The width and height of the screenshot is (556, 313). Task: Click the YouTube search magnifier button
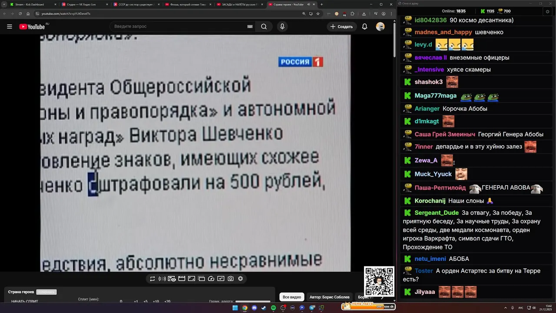264,27
